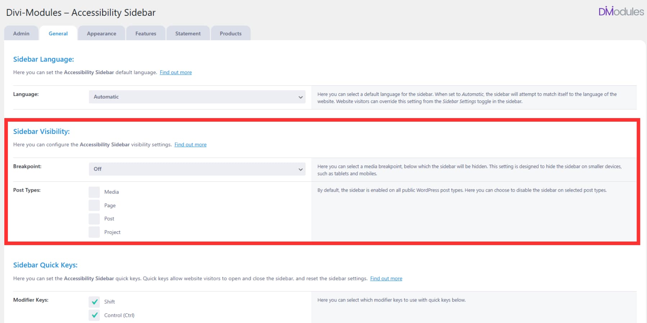The width and height of the screenshot is (647, 323).
Task: Enable the Media post type checkbox
Action: pyautogui.click(x=94, y=192)
